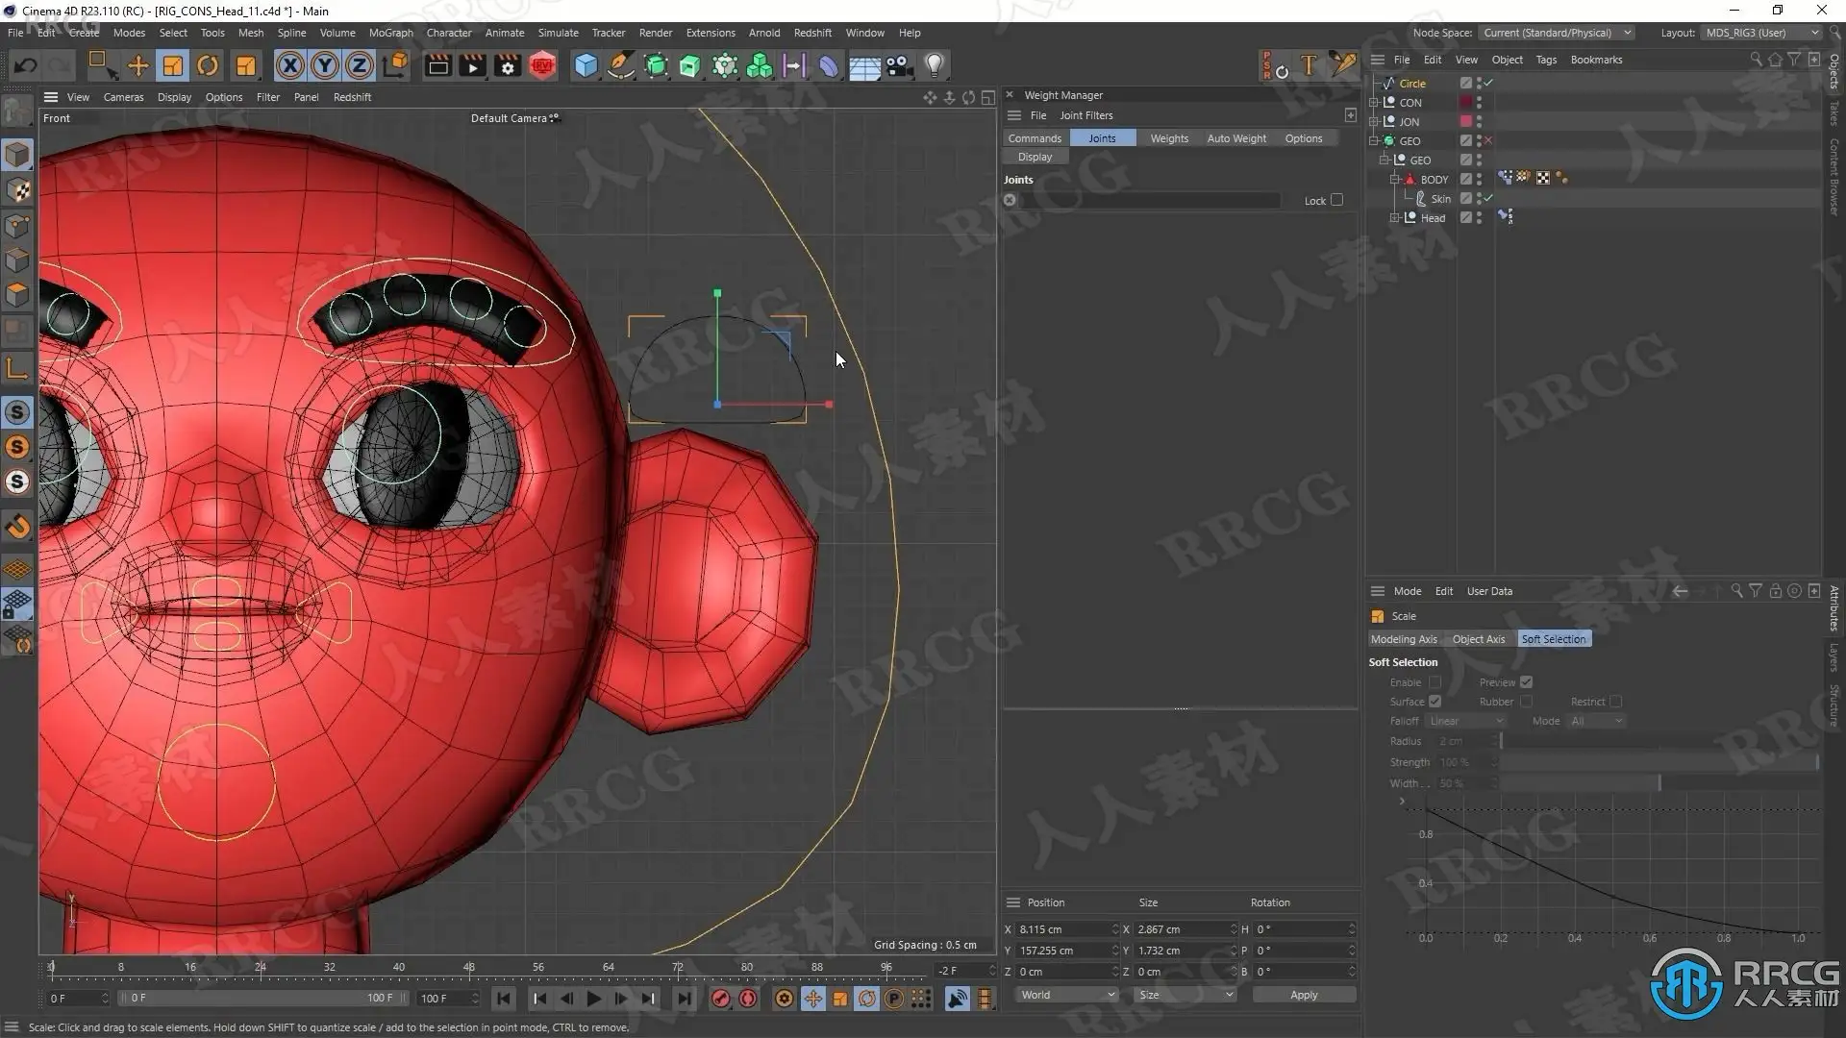Image resolution: width=1846 pixels, height=1038 pixels.
Task: Toggle the X axis lock icon
Action: pos(289,65)
